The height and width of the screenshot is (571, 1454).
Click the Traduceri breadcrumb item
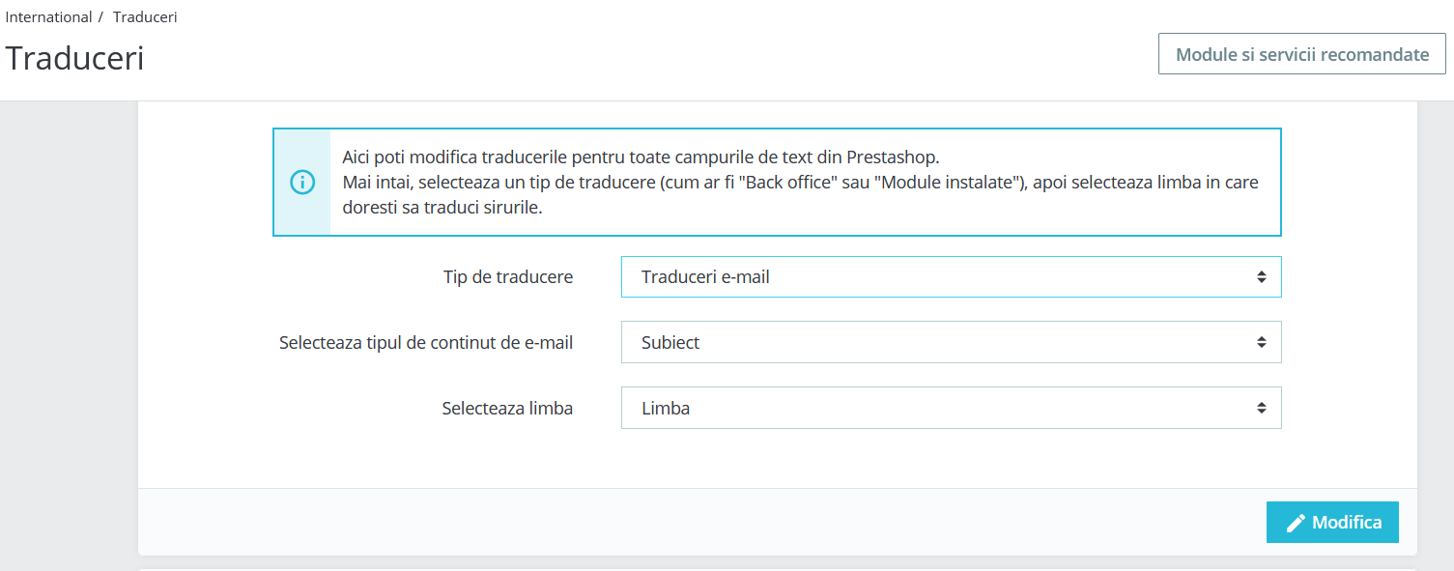pos(145,17)
